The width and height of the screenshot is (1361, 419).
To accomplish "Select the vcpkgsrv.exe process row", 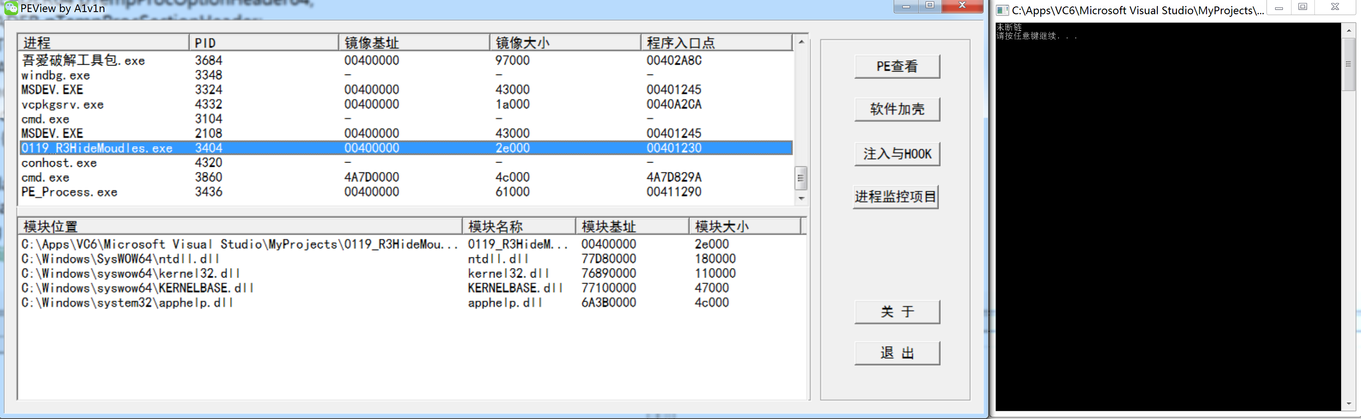I will [x=405, y=104].
